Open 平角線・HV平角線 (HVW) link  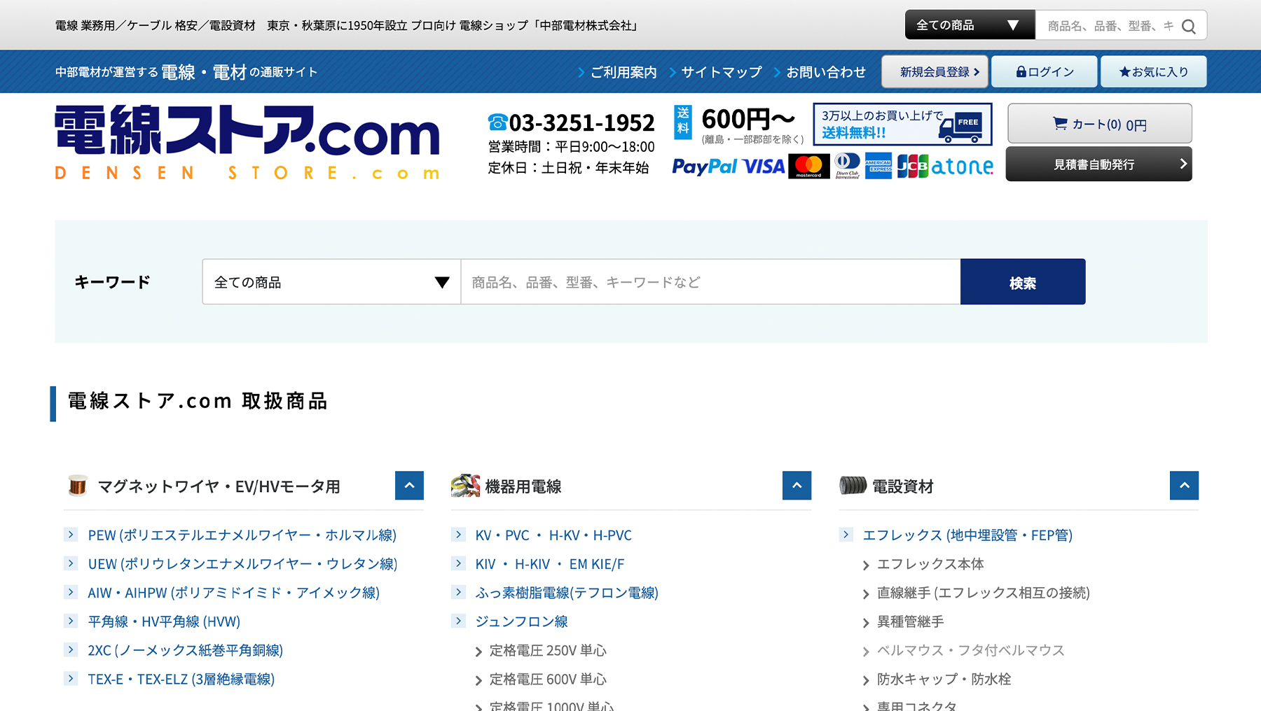[x=164, y=621]
